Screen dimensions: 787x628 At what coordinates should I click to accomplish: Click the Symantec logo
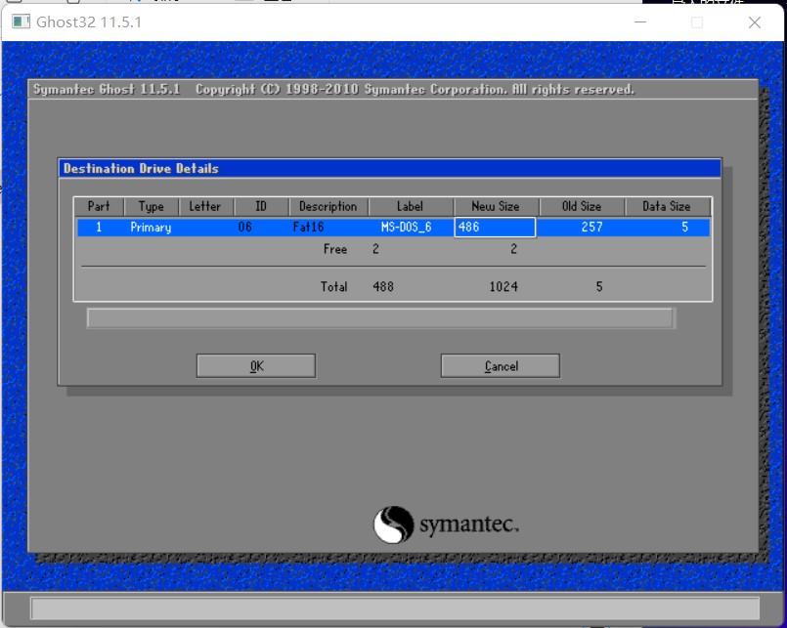point(446,524)
